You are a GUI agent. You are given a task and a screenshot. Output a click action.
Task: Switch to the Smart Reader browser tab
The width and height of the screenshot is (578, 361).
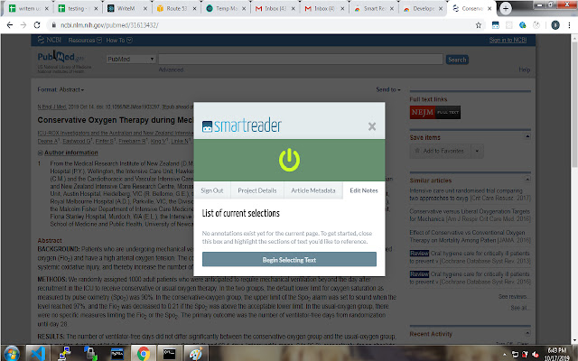(376, 8)
